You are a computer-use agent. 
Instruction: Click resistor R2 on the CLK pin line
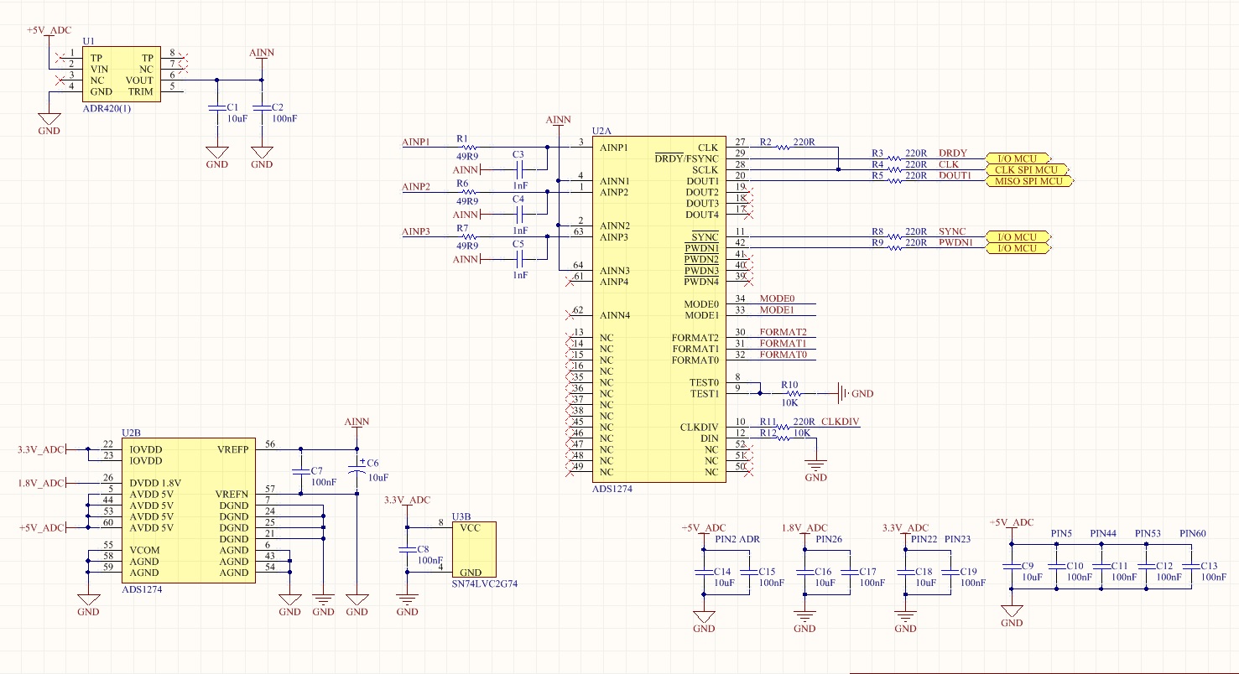[782, 148]
